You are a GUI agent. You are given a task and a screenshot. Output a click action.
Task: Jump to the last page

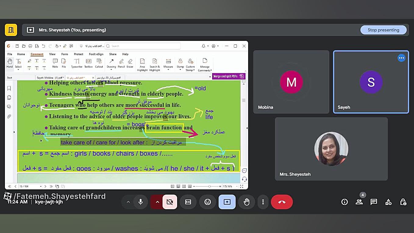click(51, 186)
